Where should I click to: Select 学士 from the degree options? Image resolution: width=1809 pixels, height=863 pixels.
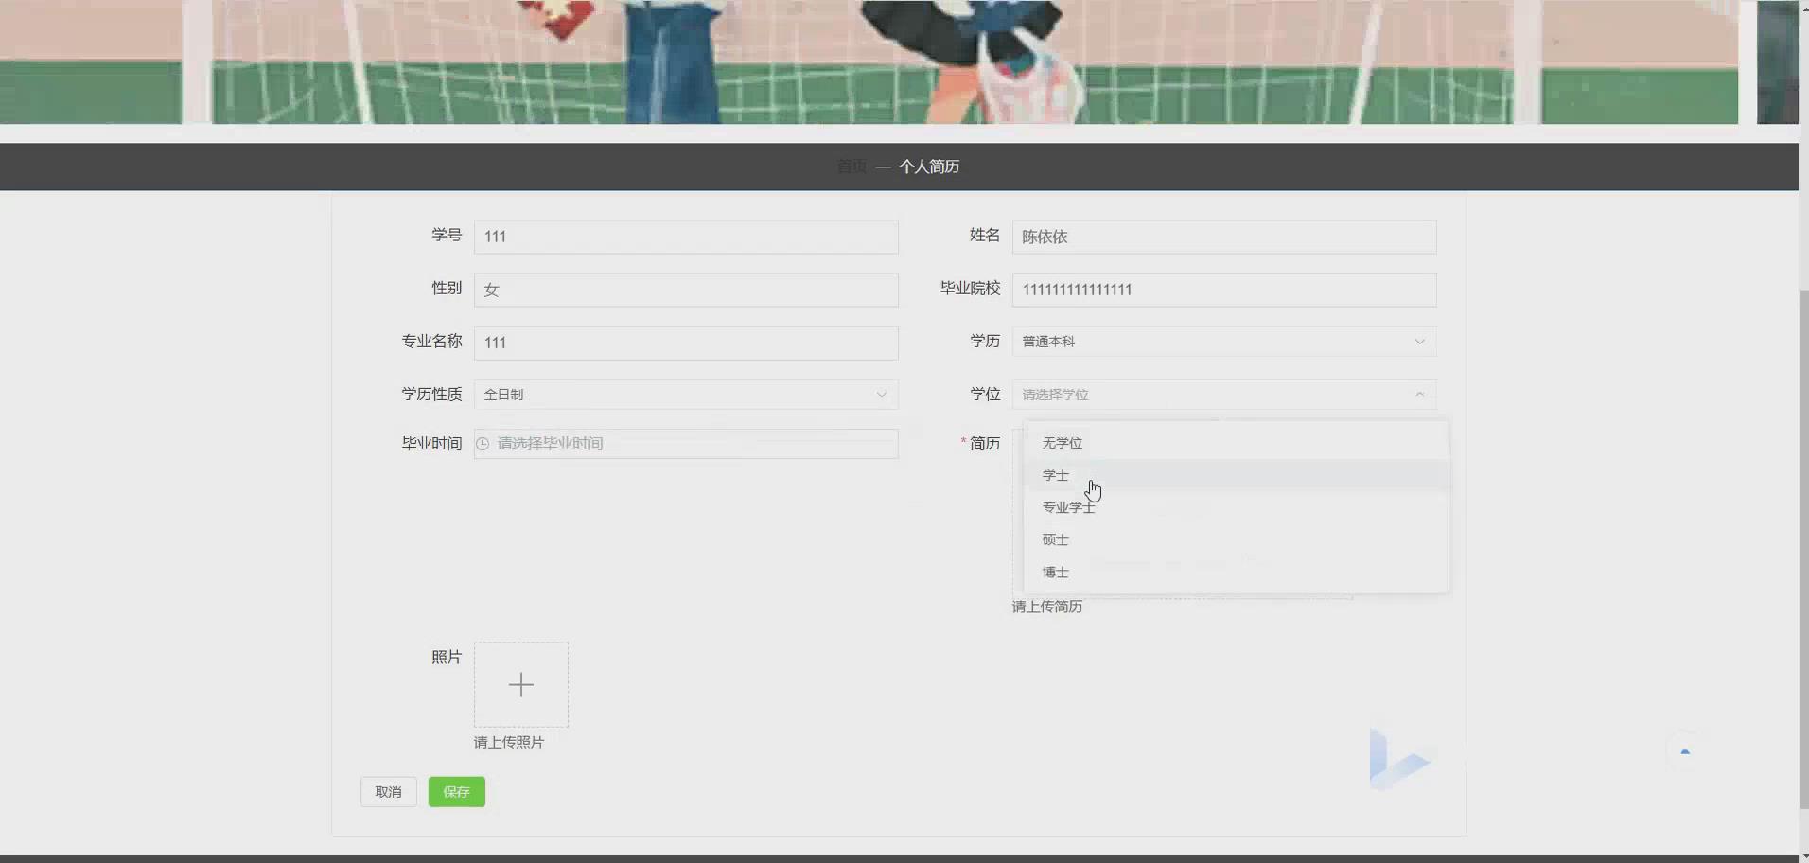click(1054, 475)
